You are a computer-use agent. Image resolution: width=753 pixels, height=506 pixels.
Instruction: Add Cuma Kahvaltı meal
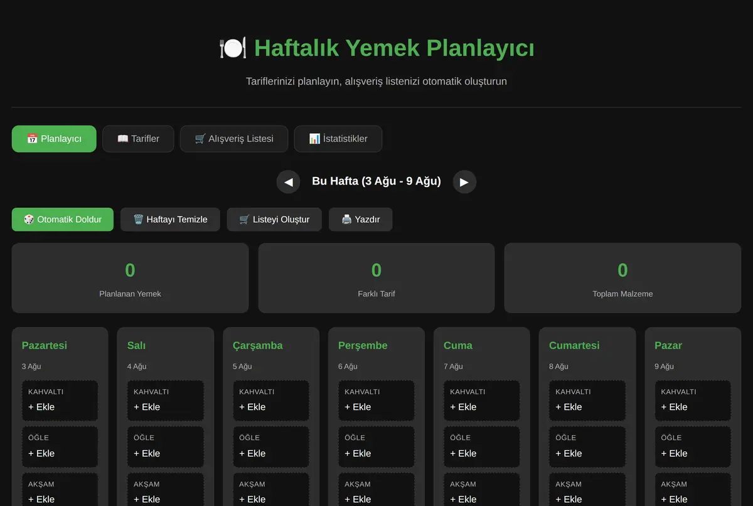point(481,401)
